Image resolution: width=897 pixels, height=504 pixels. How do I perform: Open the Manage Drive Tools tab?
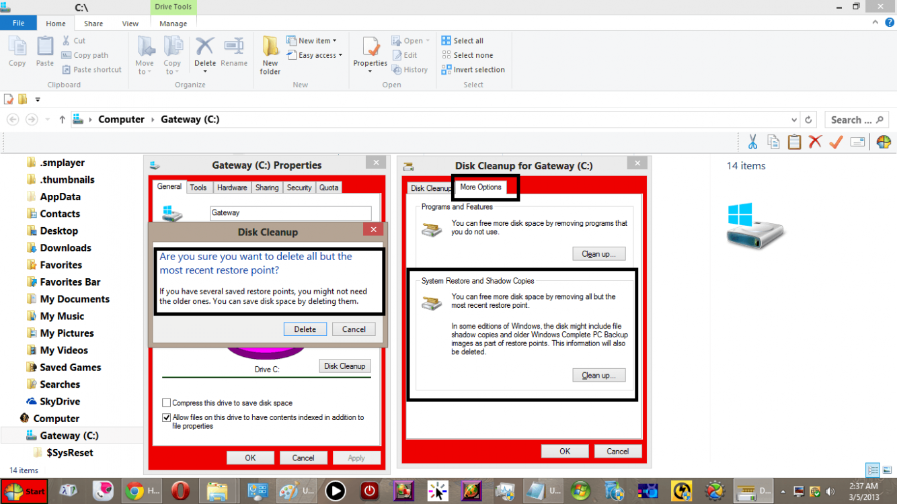[173, 24]
